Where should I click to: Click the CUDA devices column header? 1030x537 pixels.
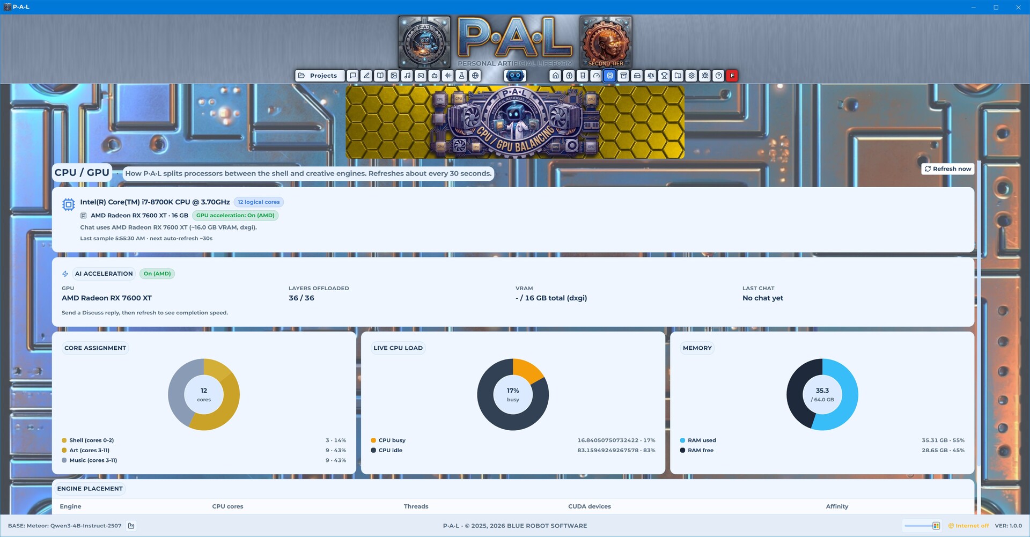pos(590,506)
